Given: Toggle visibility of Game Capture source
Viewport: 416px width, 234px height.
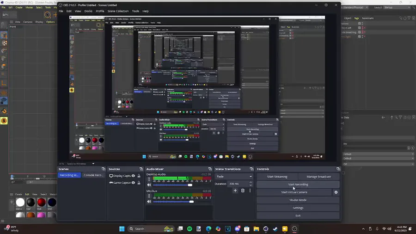Looking at the screenshot, I should (x=133, y=183).
